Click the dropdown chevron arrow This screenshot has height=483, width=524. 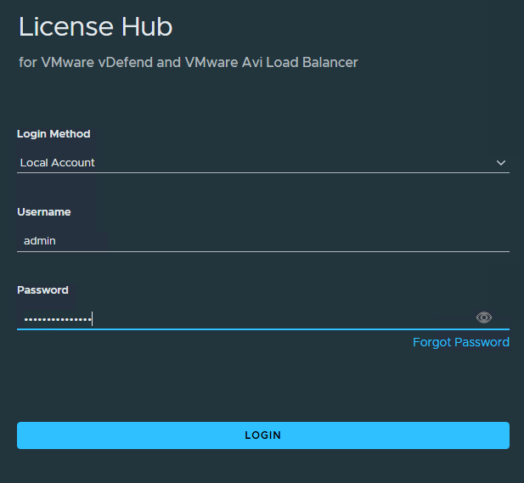(x=500, y=163)
